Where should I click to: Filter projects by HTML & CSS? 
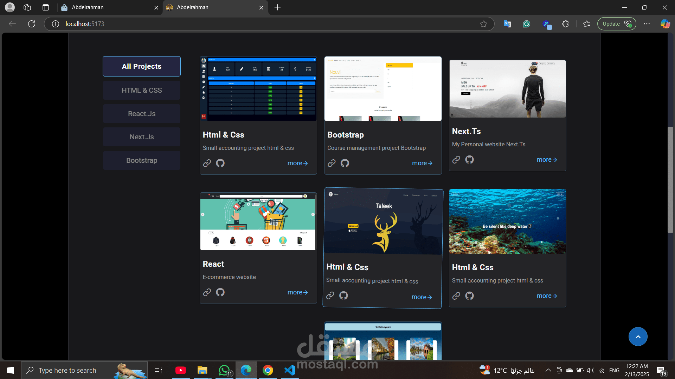(x=142, y=90)
